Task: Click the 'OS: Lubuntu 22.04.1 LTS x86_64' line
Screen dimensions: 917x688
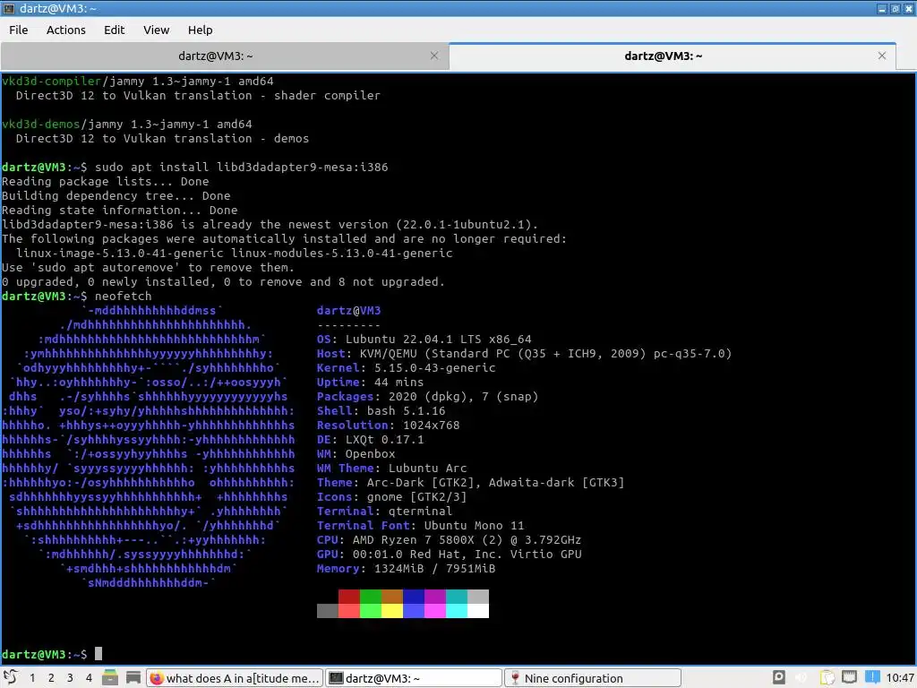Action: (x=424, y=340)
